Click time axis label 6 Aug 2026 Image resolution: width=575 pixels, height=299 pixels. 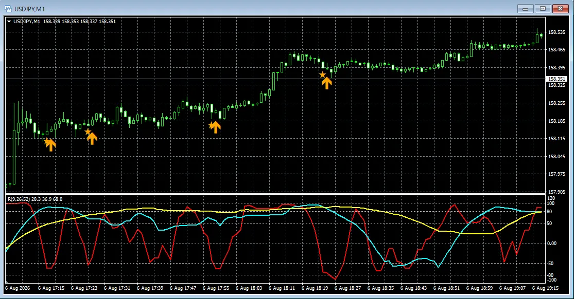(18, 288)
